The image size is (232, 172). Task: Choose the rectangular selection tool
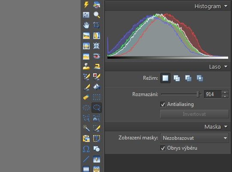pos(97,97)
